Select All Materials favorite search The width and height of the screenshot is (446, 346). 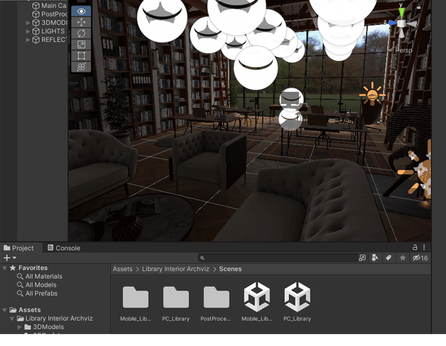click(43, 276)
